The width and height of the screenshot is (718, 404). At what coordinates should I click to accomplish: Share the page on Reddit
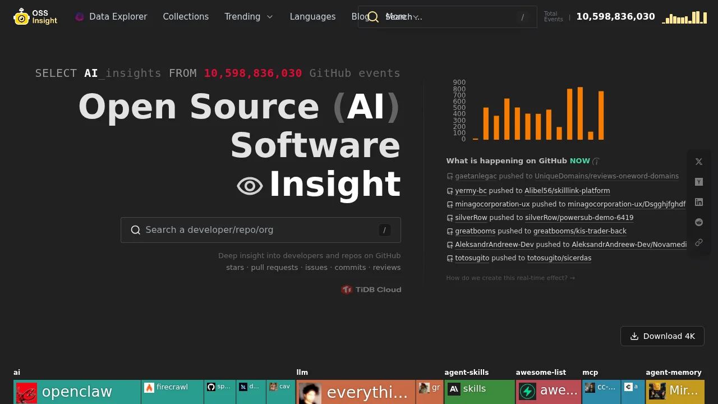click(698, 222)
